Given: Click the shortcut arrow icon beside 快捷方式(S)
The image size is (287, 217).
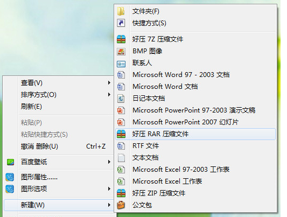Looking at the screenshot, I should pos(121,23).
